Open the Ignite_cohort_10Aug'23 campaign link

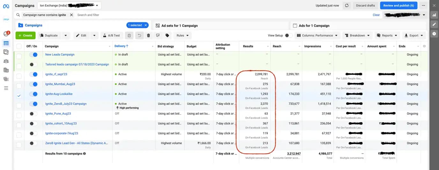tap(61, 123)
